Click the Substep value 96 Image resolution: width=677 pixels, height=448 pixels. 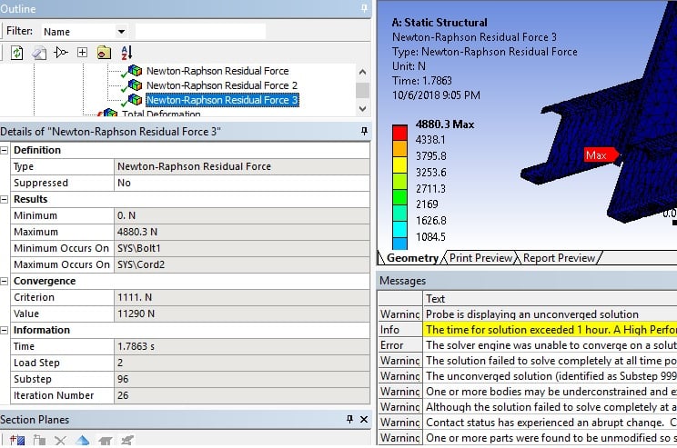point(242,380)
